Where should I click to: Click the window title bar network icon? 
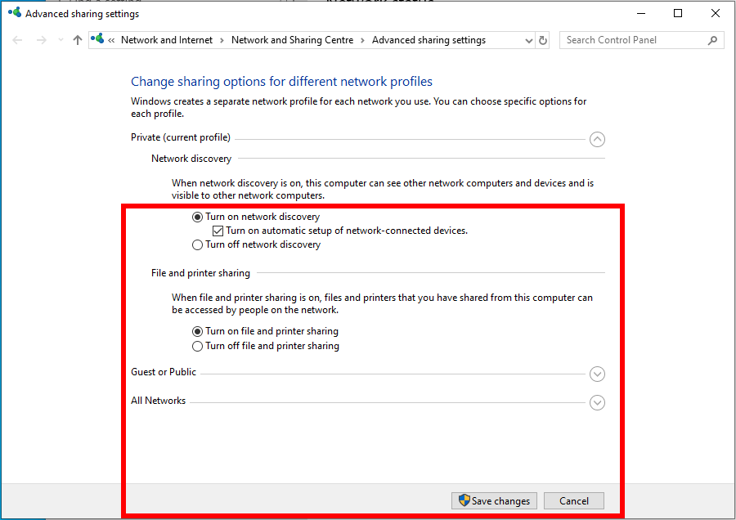tap(14, 13)
